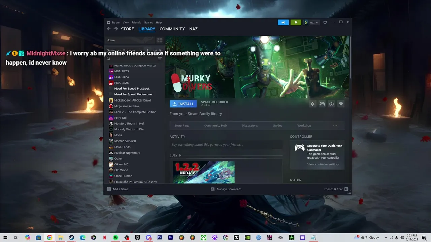Image resolution: width=431 pixels, height=242 pixels.
Task: Select Noita in the library list
Action: (x=118, y=135)
